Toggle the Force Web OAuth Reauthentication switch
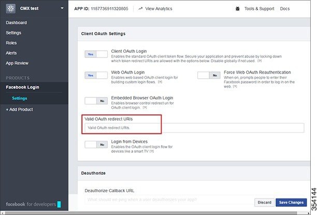Viewport: 317px width, 215px height. 209,75
